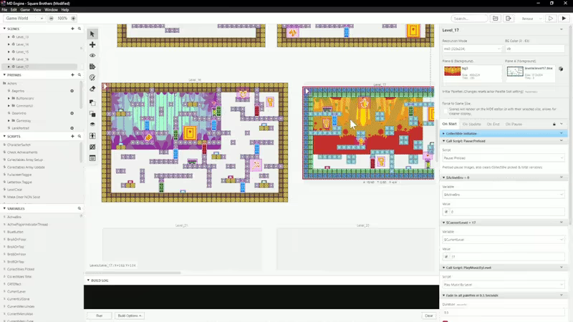
Task: Click the round icon next to Bageritro prefab
Action: [72, 91]
